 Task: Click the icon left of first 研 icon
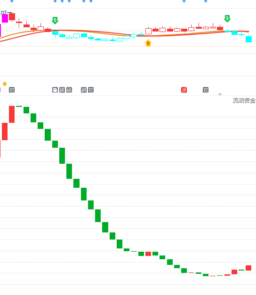tap(55, 90)
